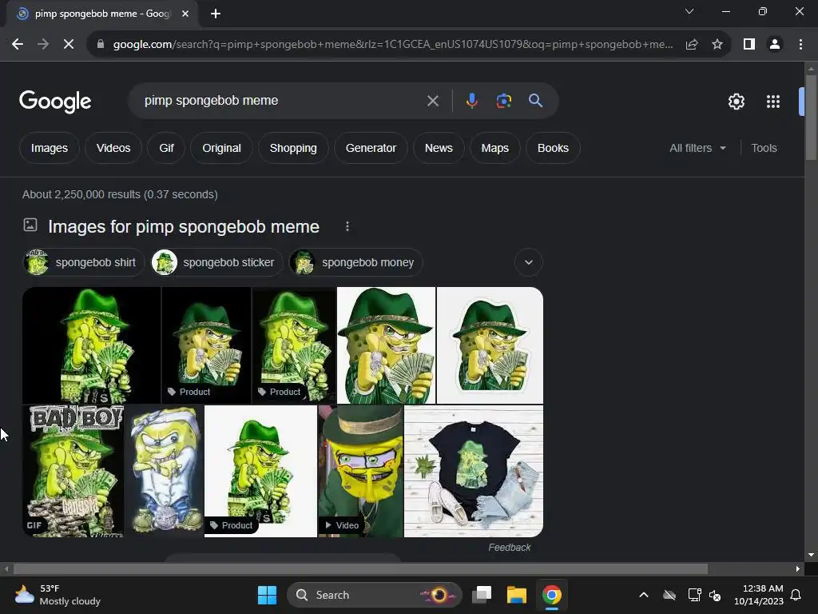Select the Shopping filter
This screenshot has height=614, width=818.
point(293,148)
